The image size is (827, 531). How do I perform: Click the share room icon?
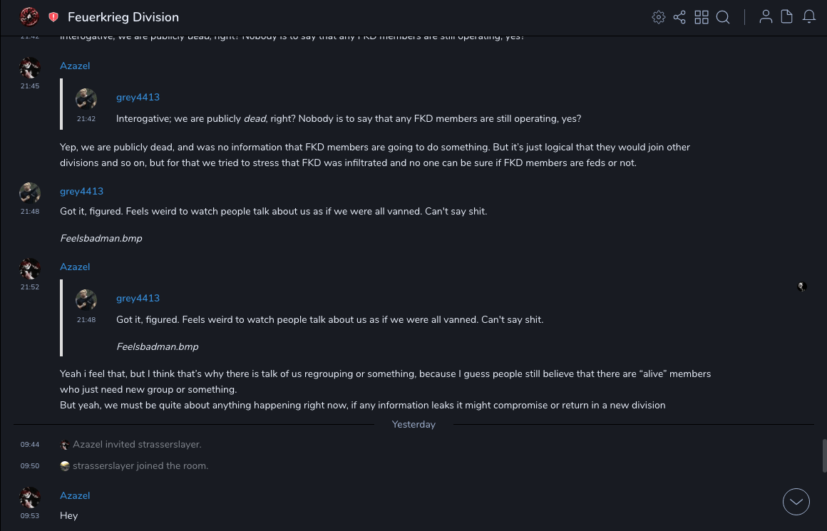click(x=679, y=17)
